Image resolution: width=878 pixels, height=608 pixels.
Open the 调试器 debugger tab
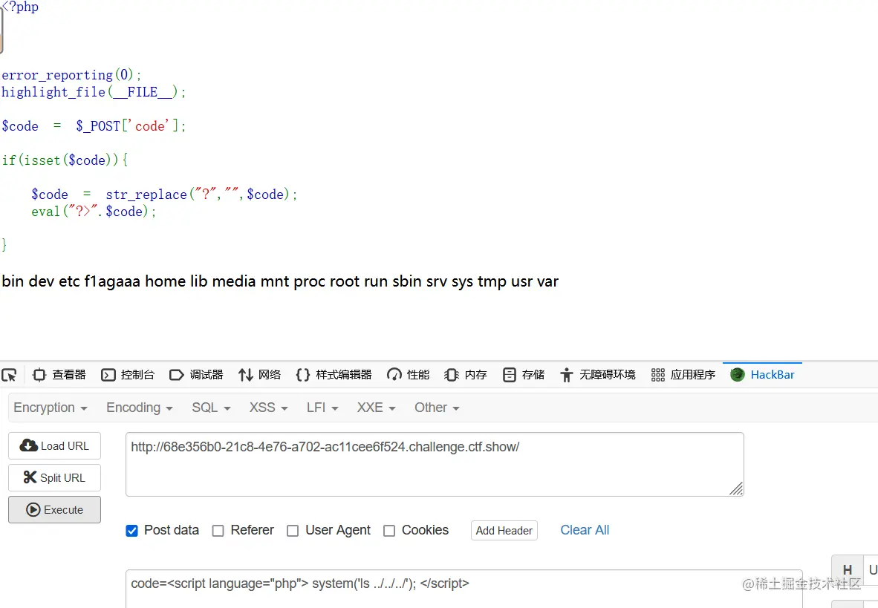(x=197, y=375)
